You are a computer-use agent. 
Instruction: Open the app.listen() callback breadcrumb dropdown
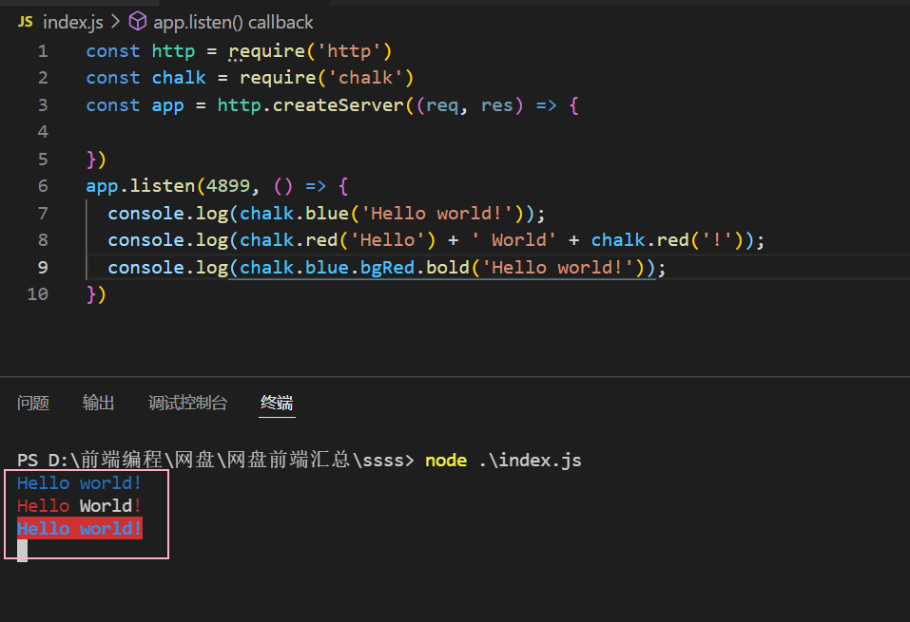coord(232,21)
